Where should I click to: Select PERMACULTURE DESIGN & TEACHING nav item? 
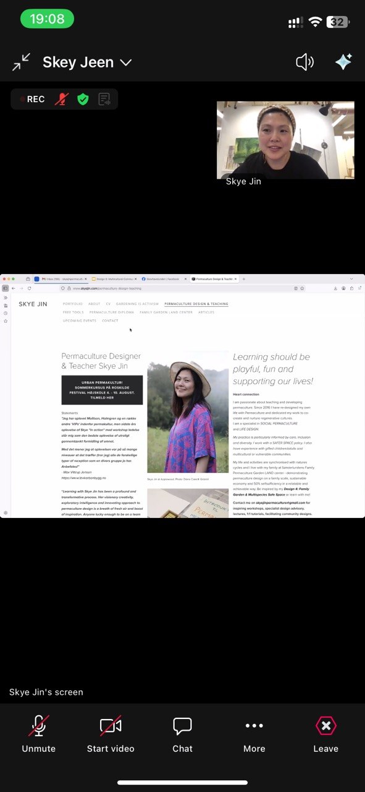coord(196,304)
